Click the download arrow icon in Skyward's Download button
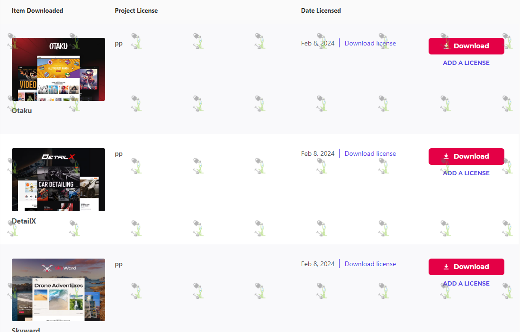This screenshot has width=520, height=332. coord(447,267)
